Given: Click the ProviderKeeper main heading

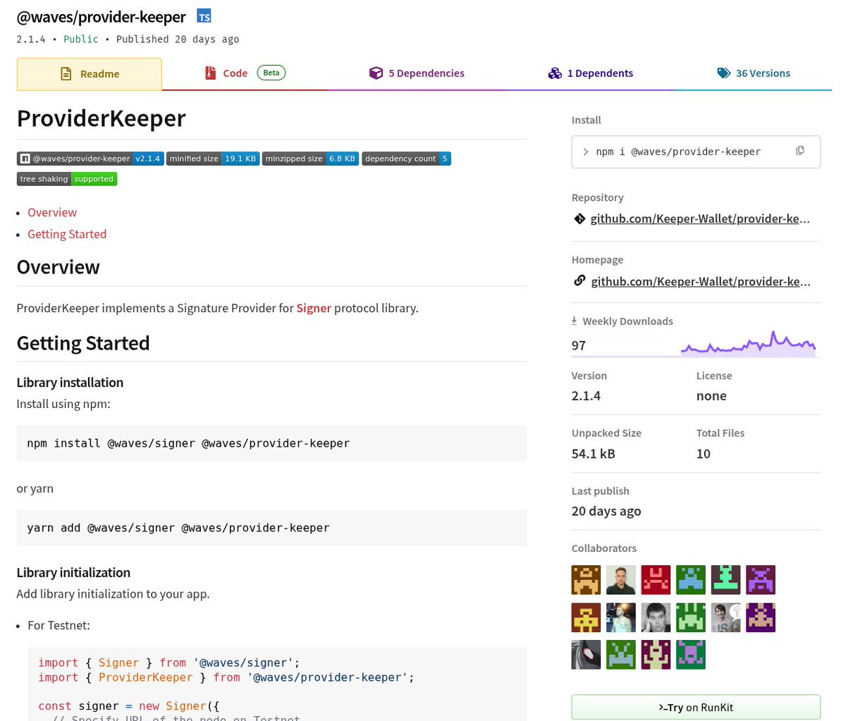Looking at the screenshot, I should pos(102,118).
